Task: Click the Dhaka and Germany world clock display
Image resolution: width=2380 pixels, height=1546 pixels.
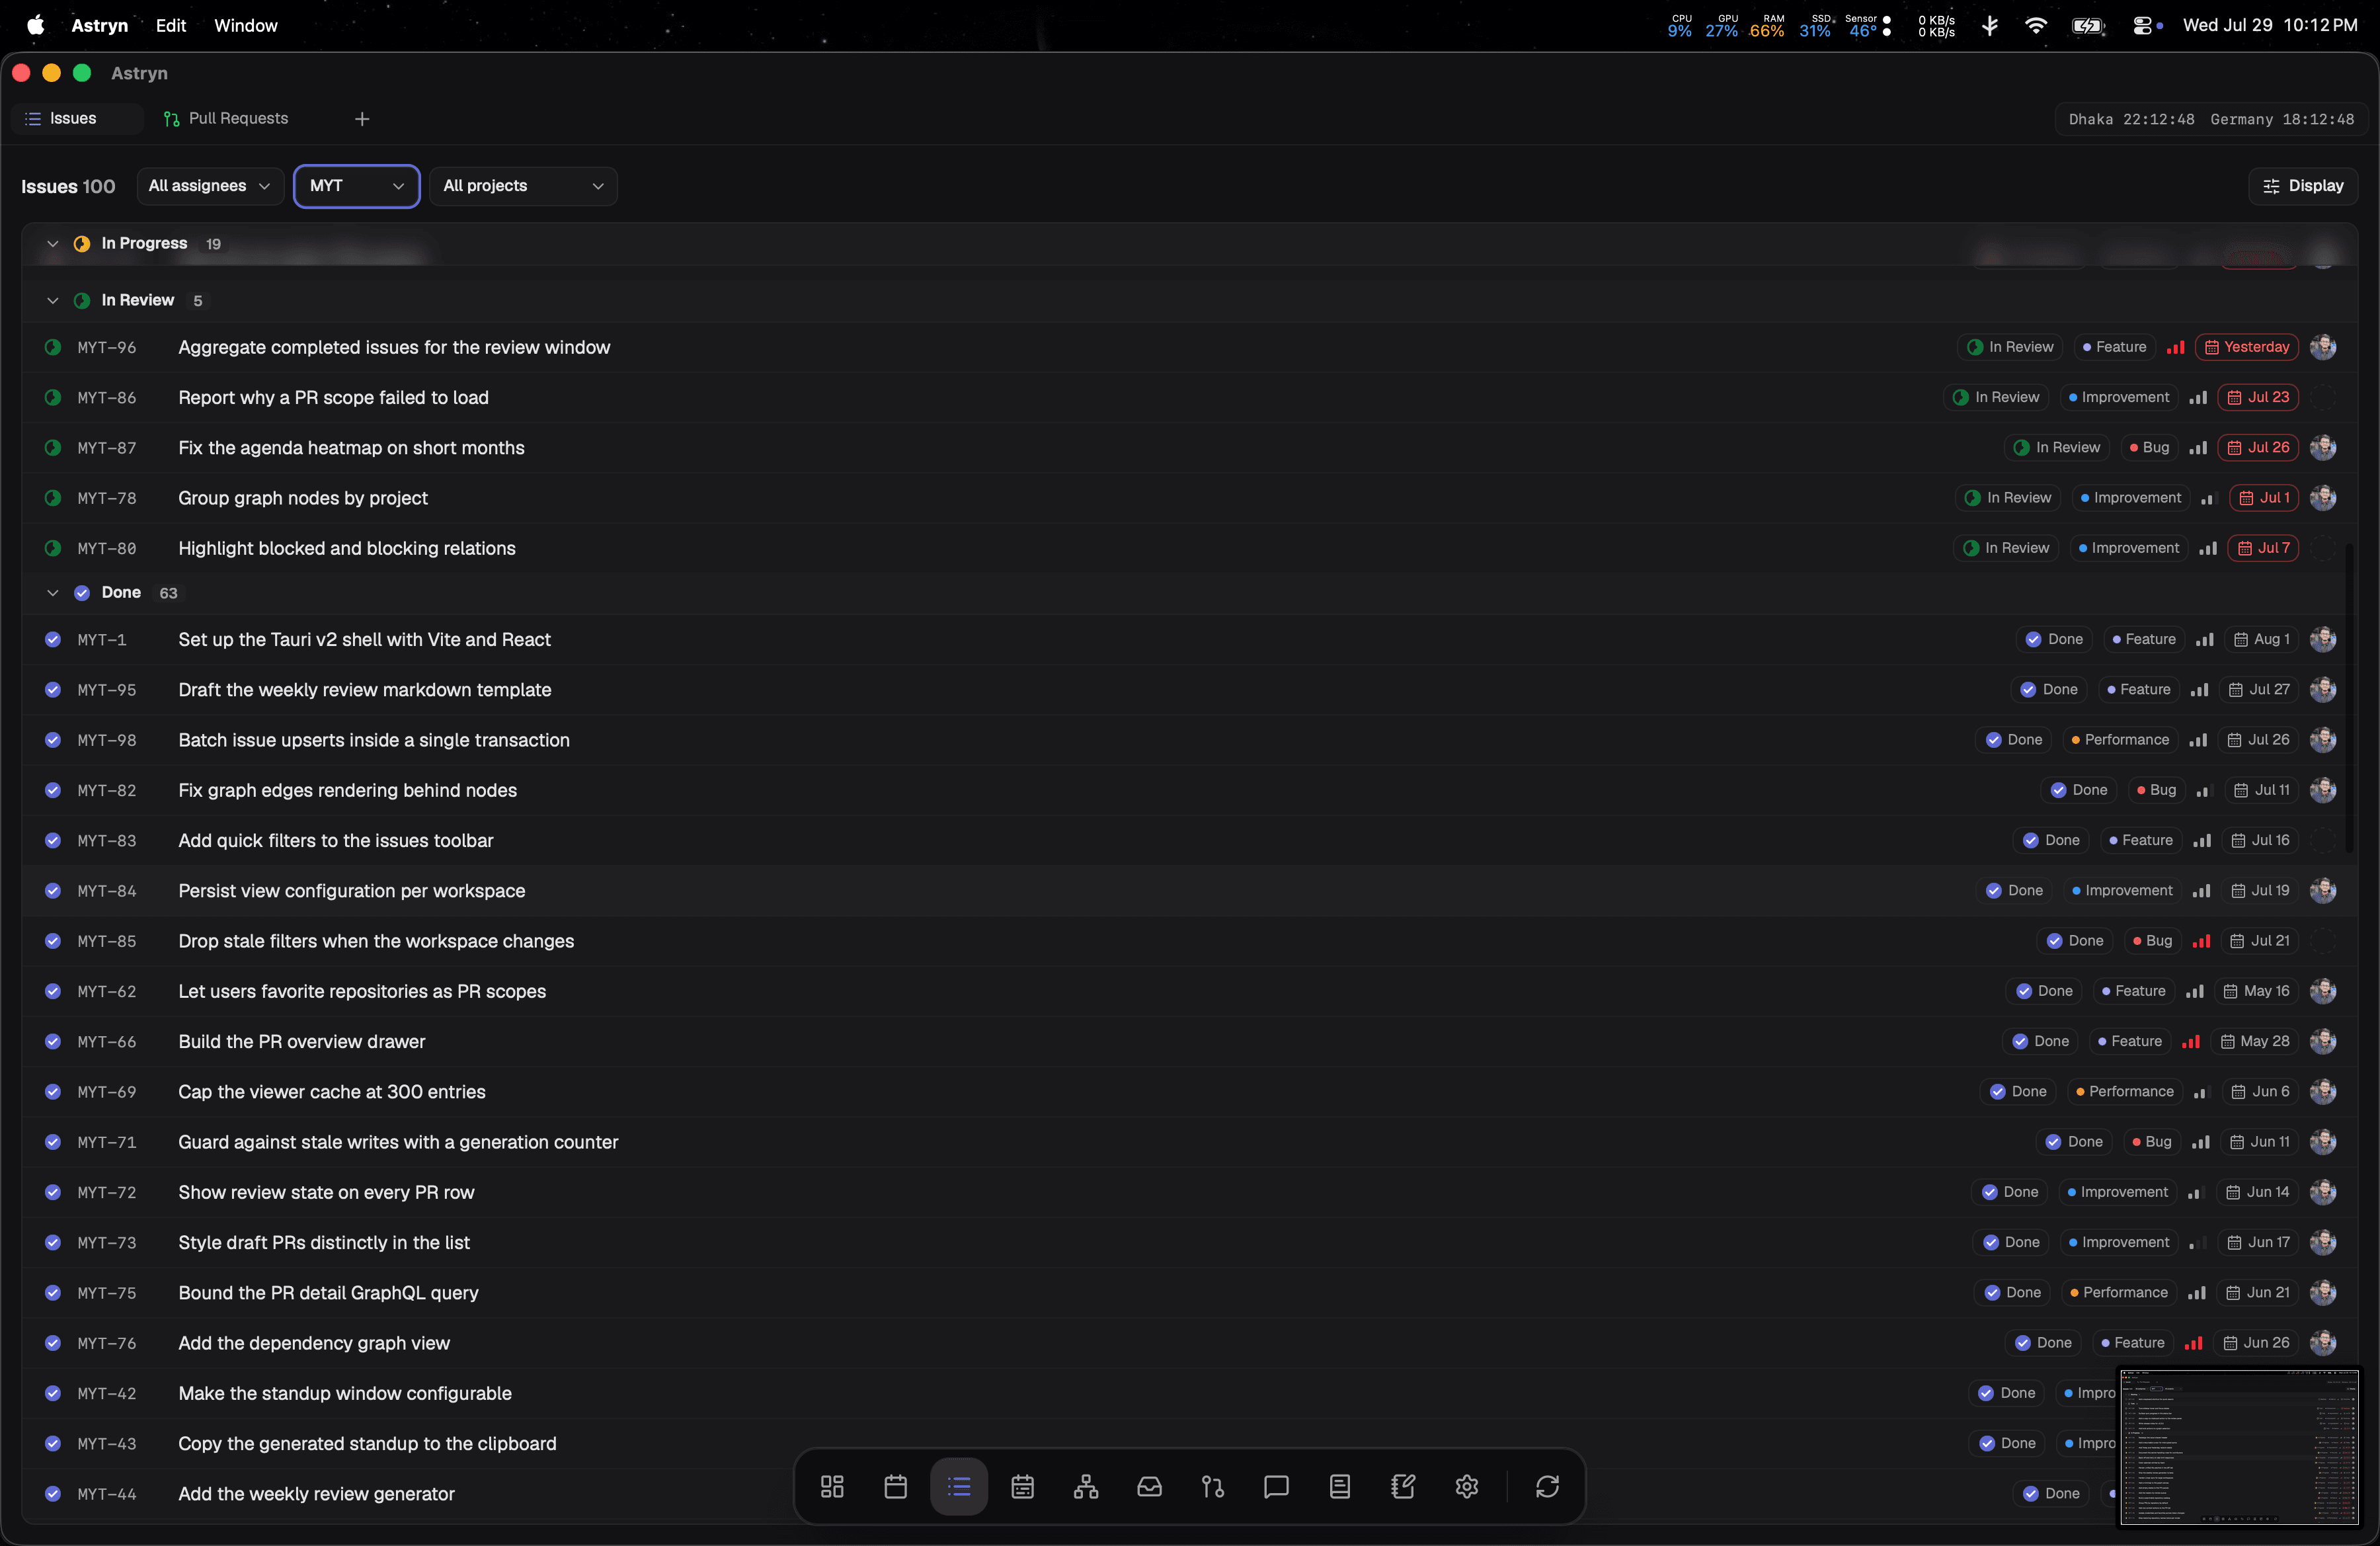Action: (2211, 119)
